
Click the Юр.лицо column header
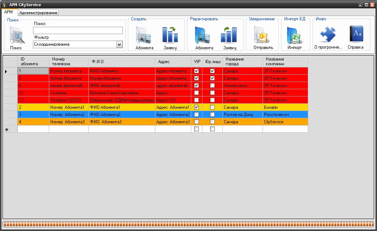pos(213,62)
